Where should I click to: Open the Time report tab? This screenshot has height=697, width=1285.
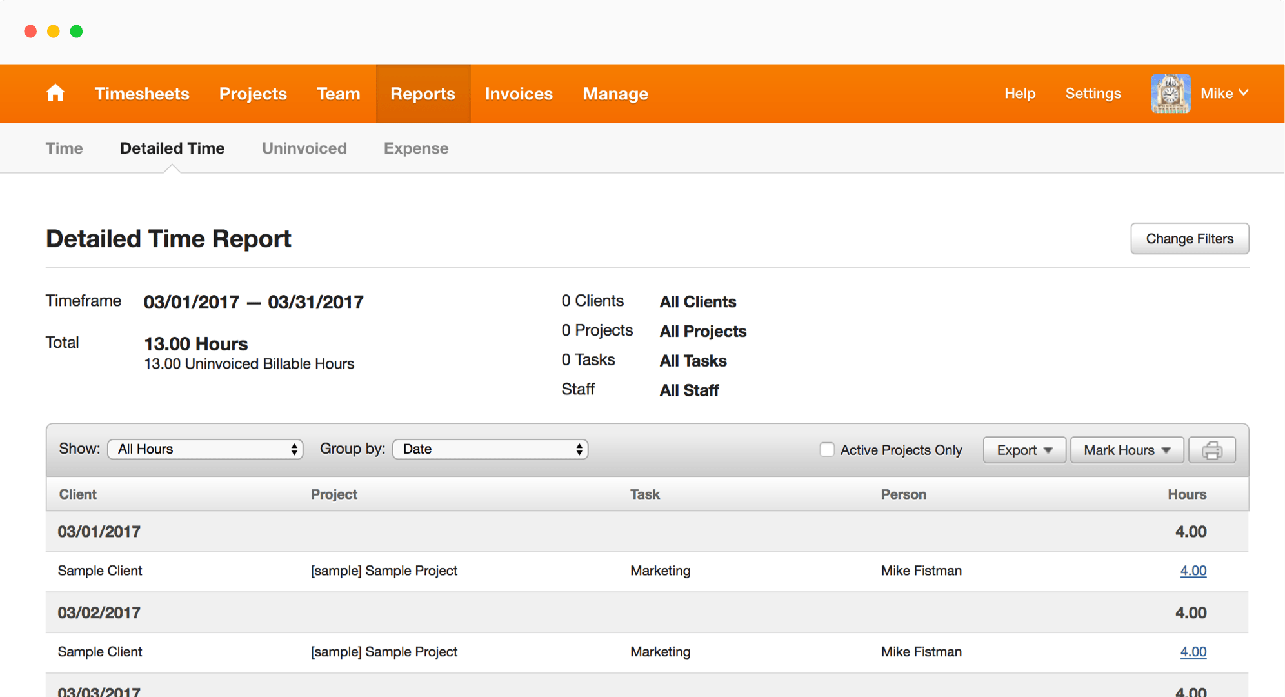64,148
